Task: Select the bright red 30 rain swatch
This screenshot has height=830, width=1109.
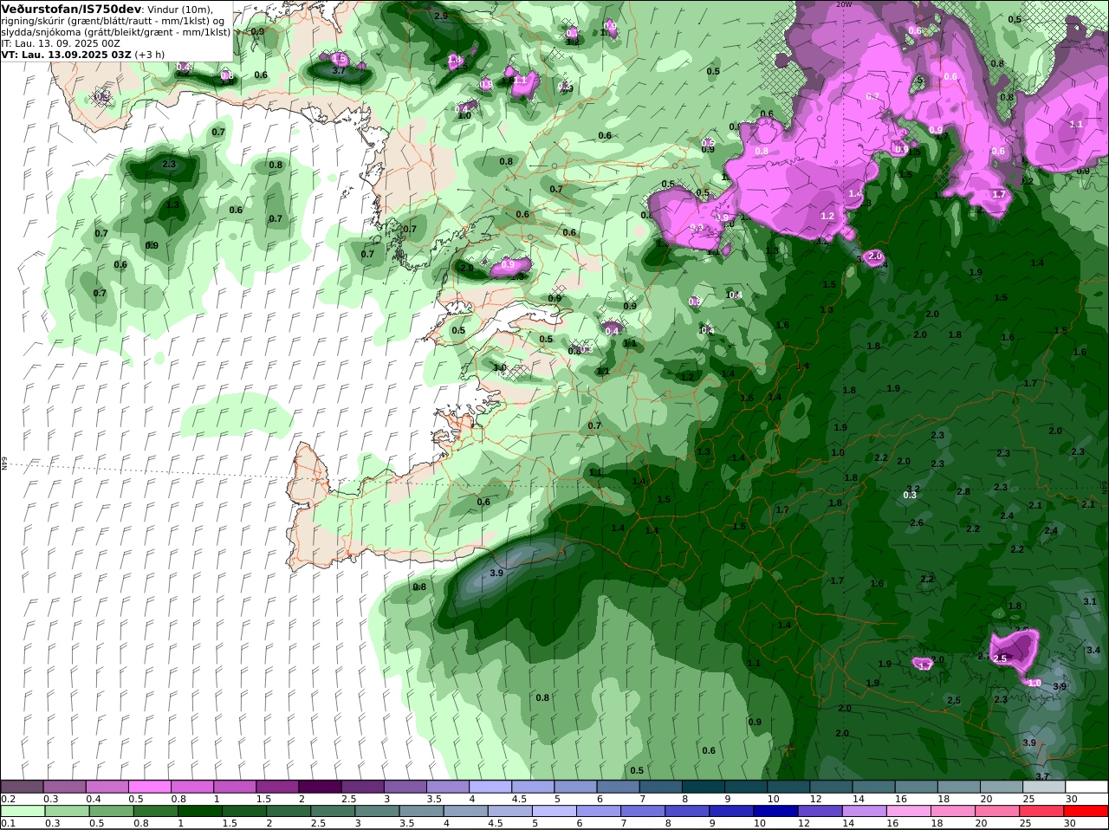Action: point(1087,811)
